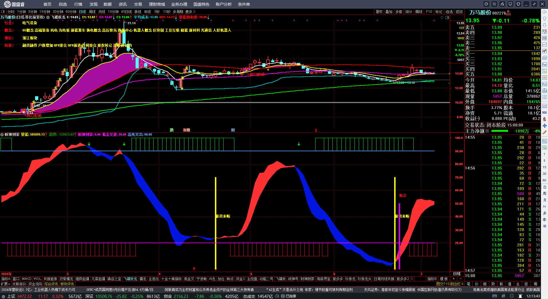
Task: Click the green 主力净额 progress bar
Action: click(500, 131)
